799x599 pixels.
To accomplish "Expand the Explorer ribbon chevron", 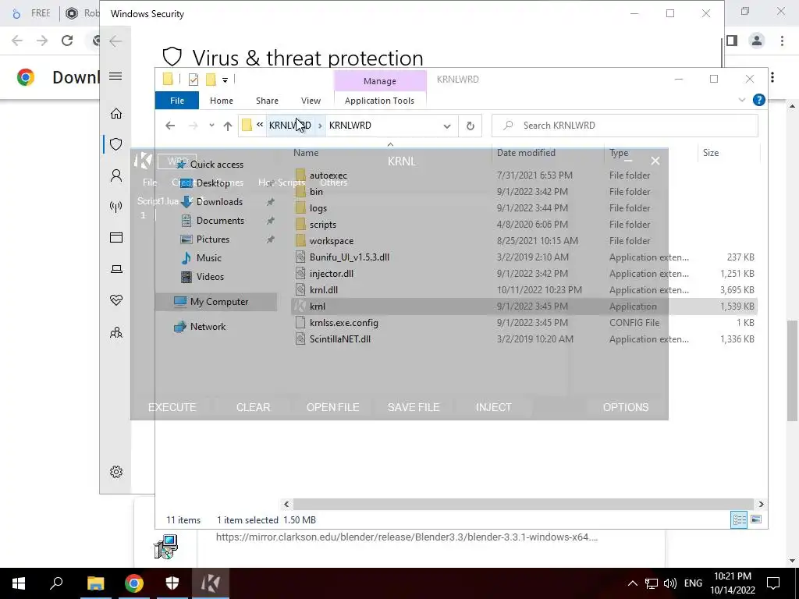I will 742,100.
